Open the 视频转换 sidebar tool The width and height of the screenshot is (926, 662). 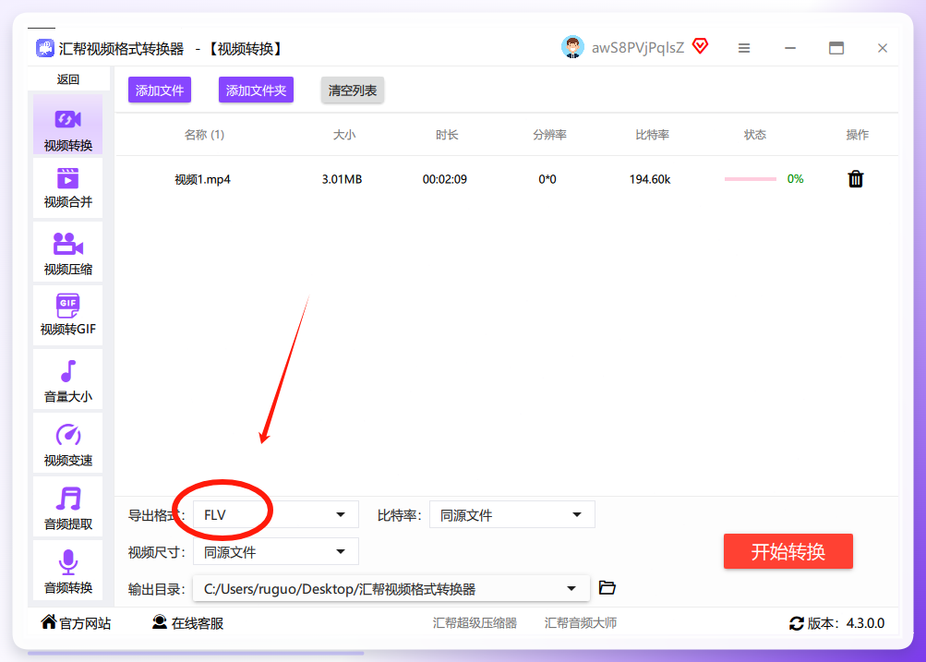click(68, 125)
